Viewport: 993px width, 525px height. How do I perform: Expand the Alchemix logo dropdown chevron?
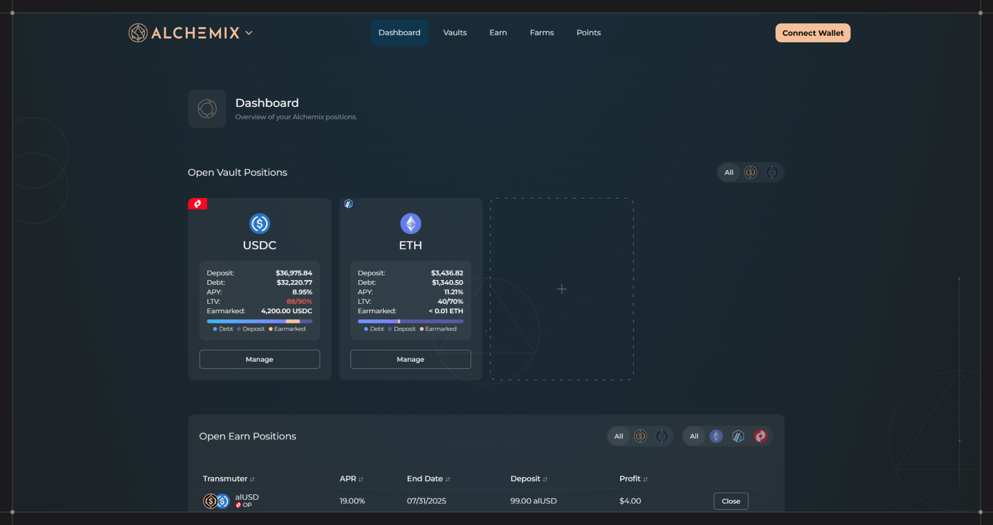click(x=249, y=33)
